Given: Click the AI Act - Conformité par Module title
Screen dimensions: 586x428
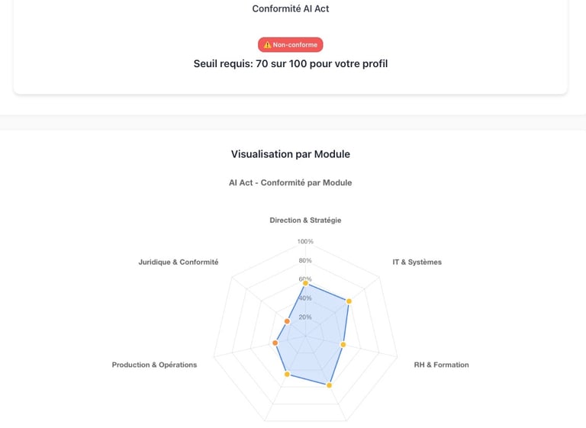Looking at the screenshot, I should tap(290, 183).
